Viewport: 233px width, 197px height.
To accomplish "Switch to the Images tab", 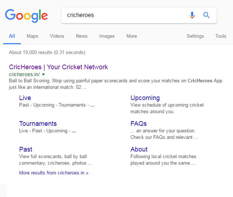I will pos(107,36).
